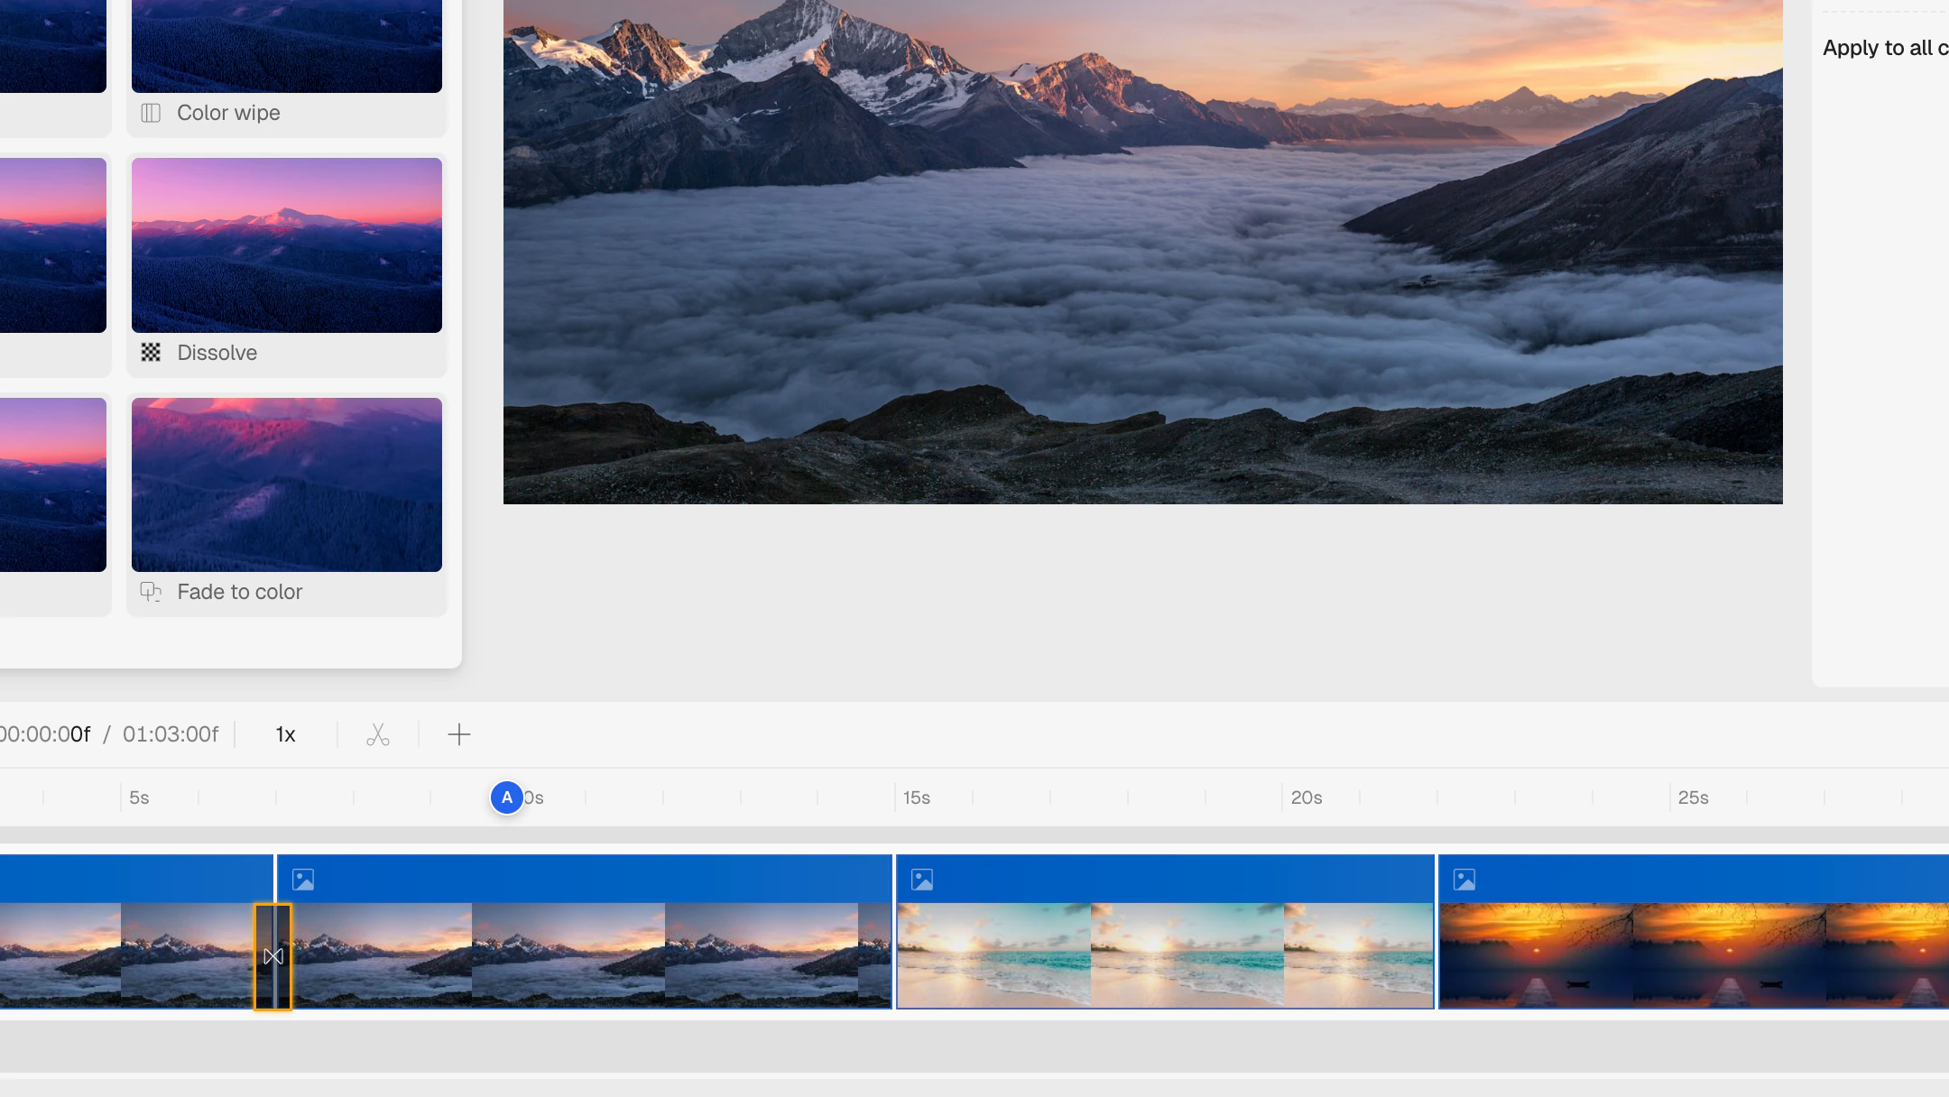Click the image icon on second mountain clip
The height and width of the screenshot is (1097, 1949).
(303, 880)
